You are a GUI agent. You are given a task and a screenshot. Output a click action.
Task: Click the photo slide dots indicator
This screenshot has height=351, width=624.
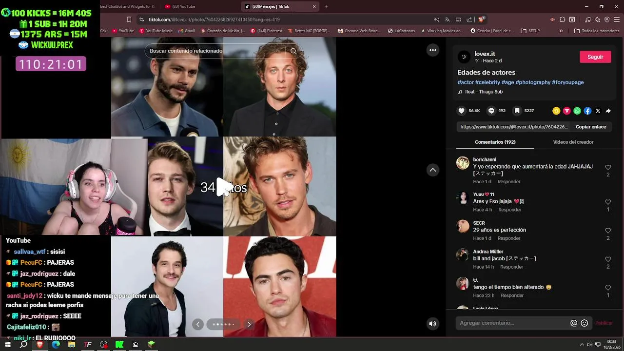[x=223, y=324]
